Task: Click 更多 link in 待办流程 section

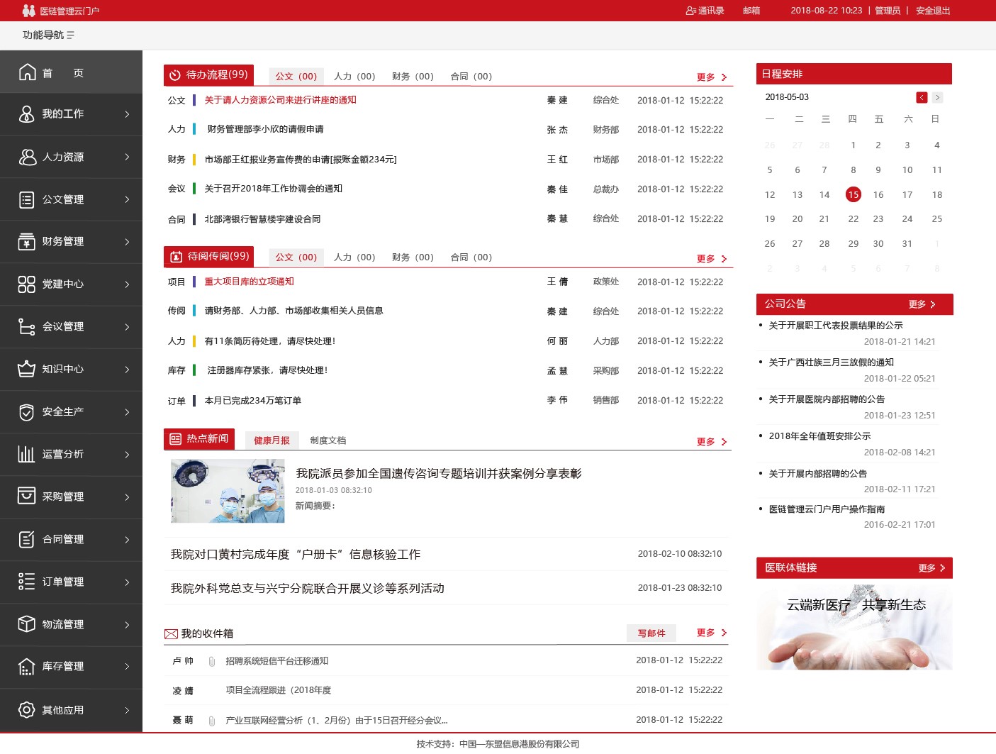Action: click(712, 77)
